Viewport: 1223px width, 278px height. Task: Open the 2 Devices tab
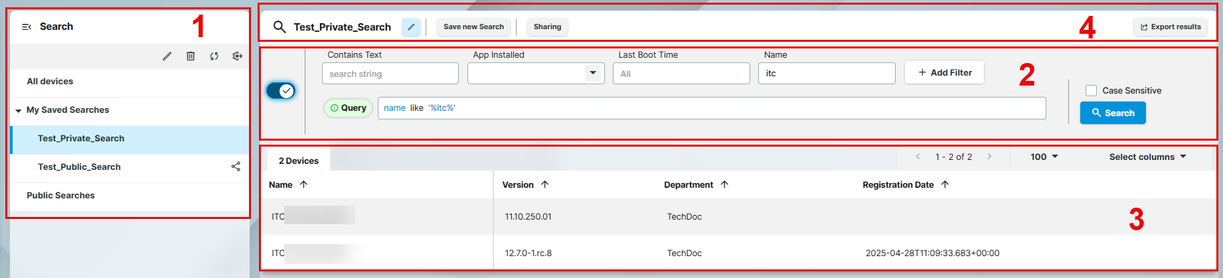[298, 161]
